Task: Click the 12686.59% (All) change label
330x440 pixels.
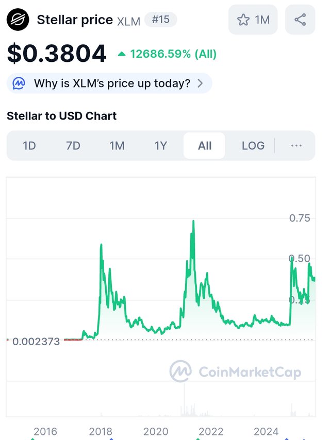Action: pos(173,54)
